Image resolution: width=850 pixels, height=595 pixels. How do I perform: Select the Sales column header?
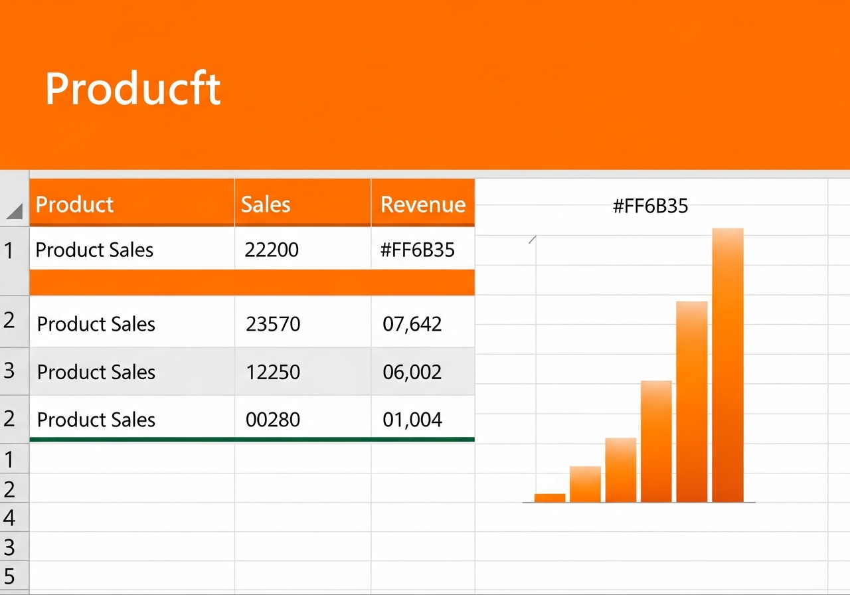coord(303,203)
